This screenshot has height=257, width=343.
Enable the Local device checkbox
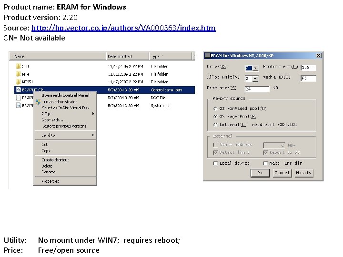(x=215, y=163)
